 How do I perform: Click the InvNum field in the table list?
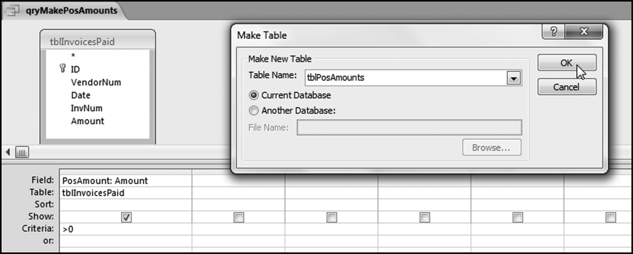[87, 108]
